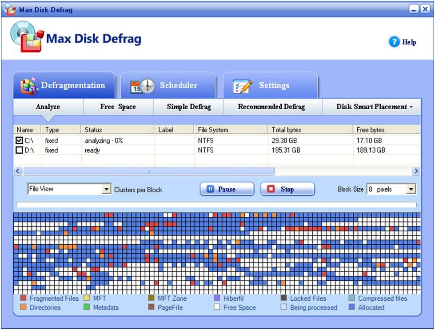Image resolution: width=435 pixels, height=330 pixels.
Task: Click the PageFile brown legend swatch
Action: pyautogui.click(x=151, y=307)
